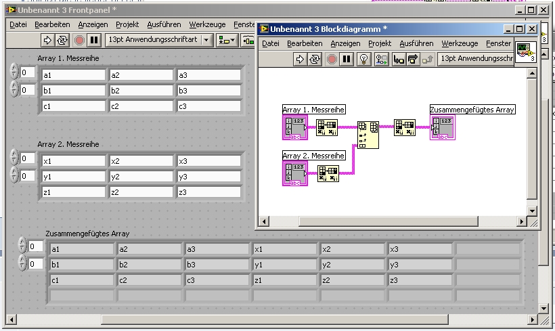The image size is (555, 331).
Task: Select Array 2. Messreihe terminal node
Action: pos(295,173)
